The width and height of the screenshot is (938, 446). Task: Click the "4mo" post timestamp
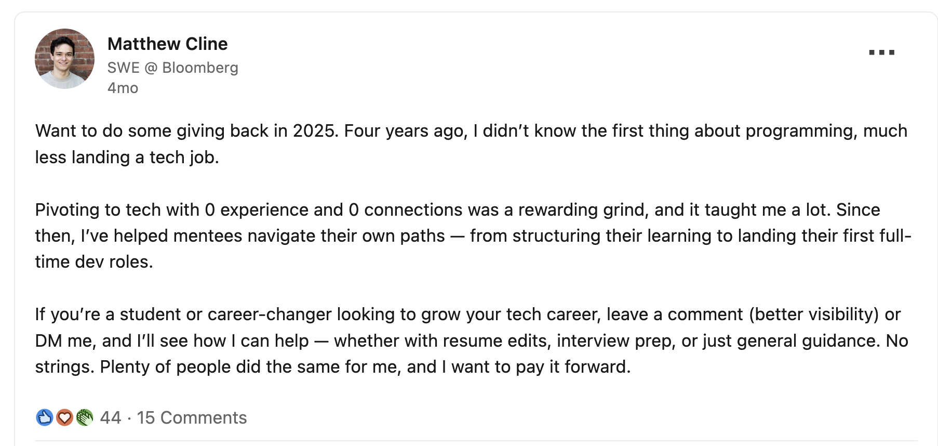pos(123,88)
